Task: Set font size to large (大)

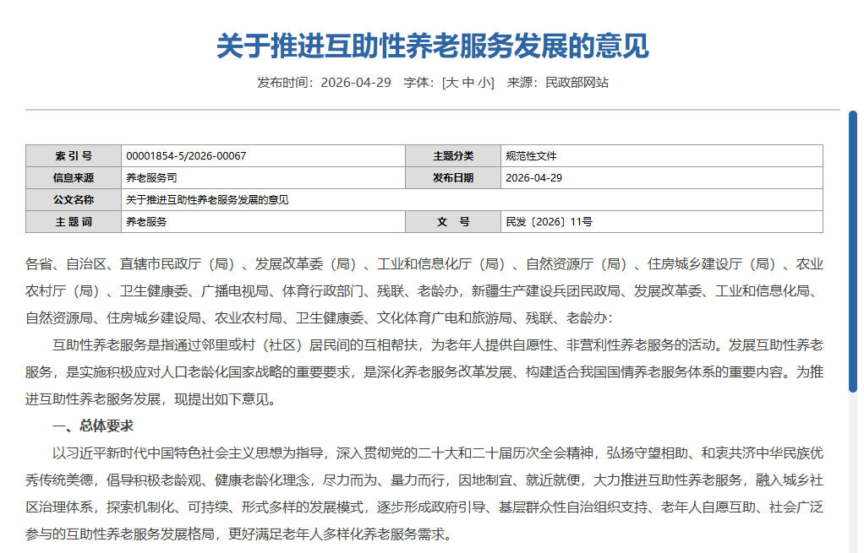Action: 451,83
